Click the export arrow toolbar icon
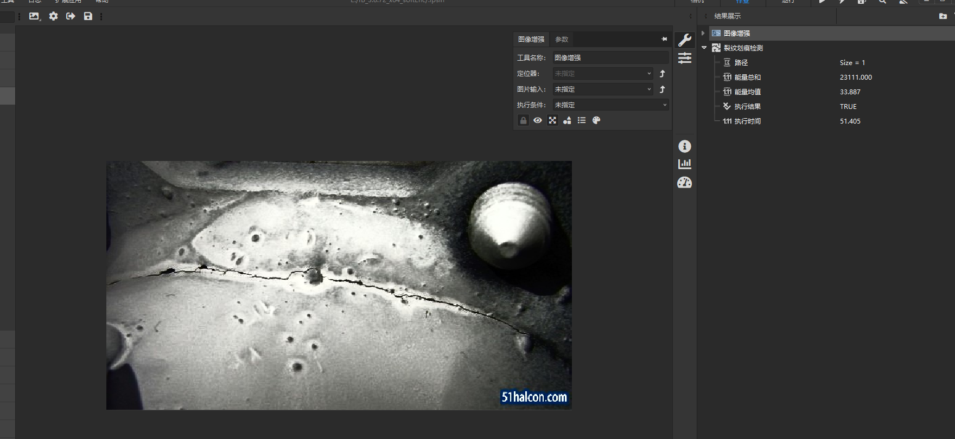Image resolution: width=955 pixels, height=439 pixels. point(71,16)
